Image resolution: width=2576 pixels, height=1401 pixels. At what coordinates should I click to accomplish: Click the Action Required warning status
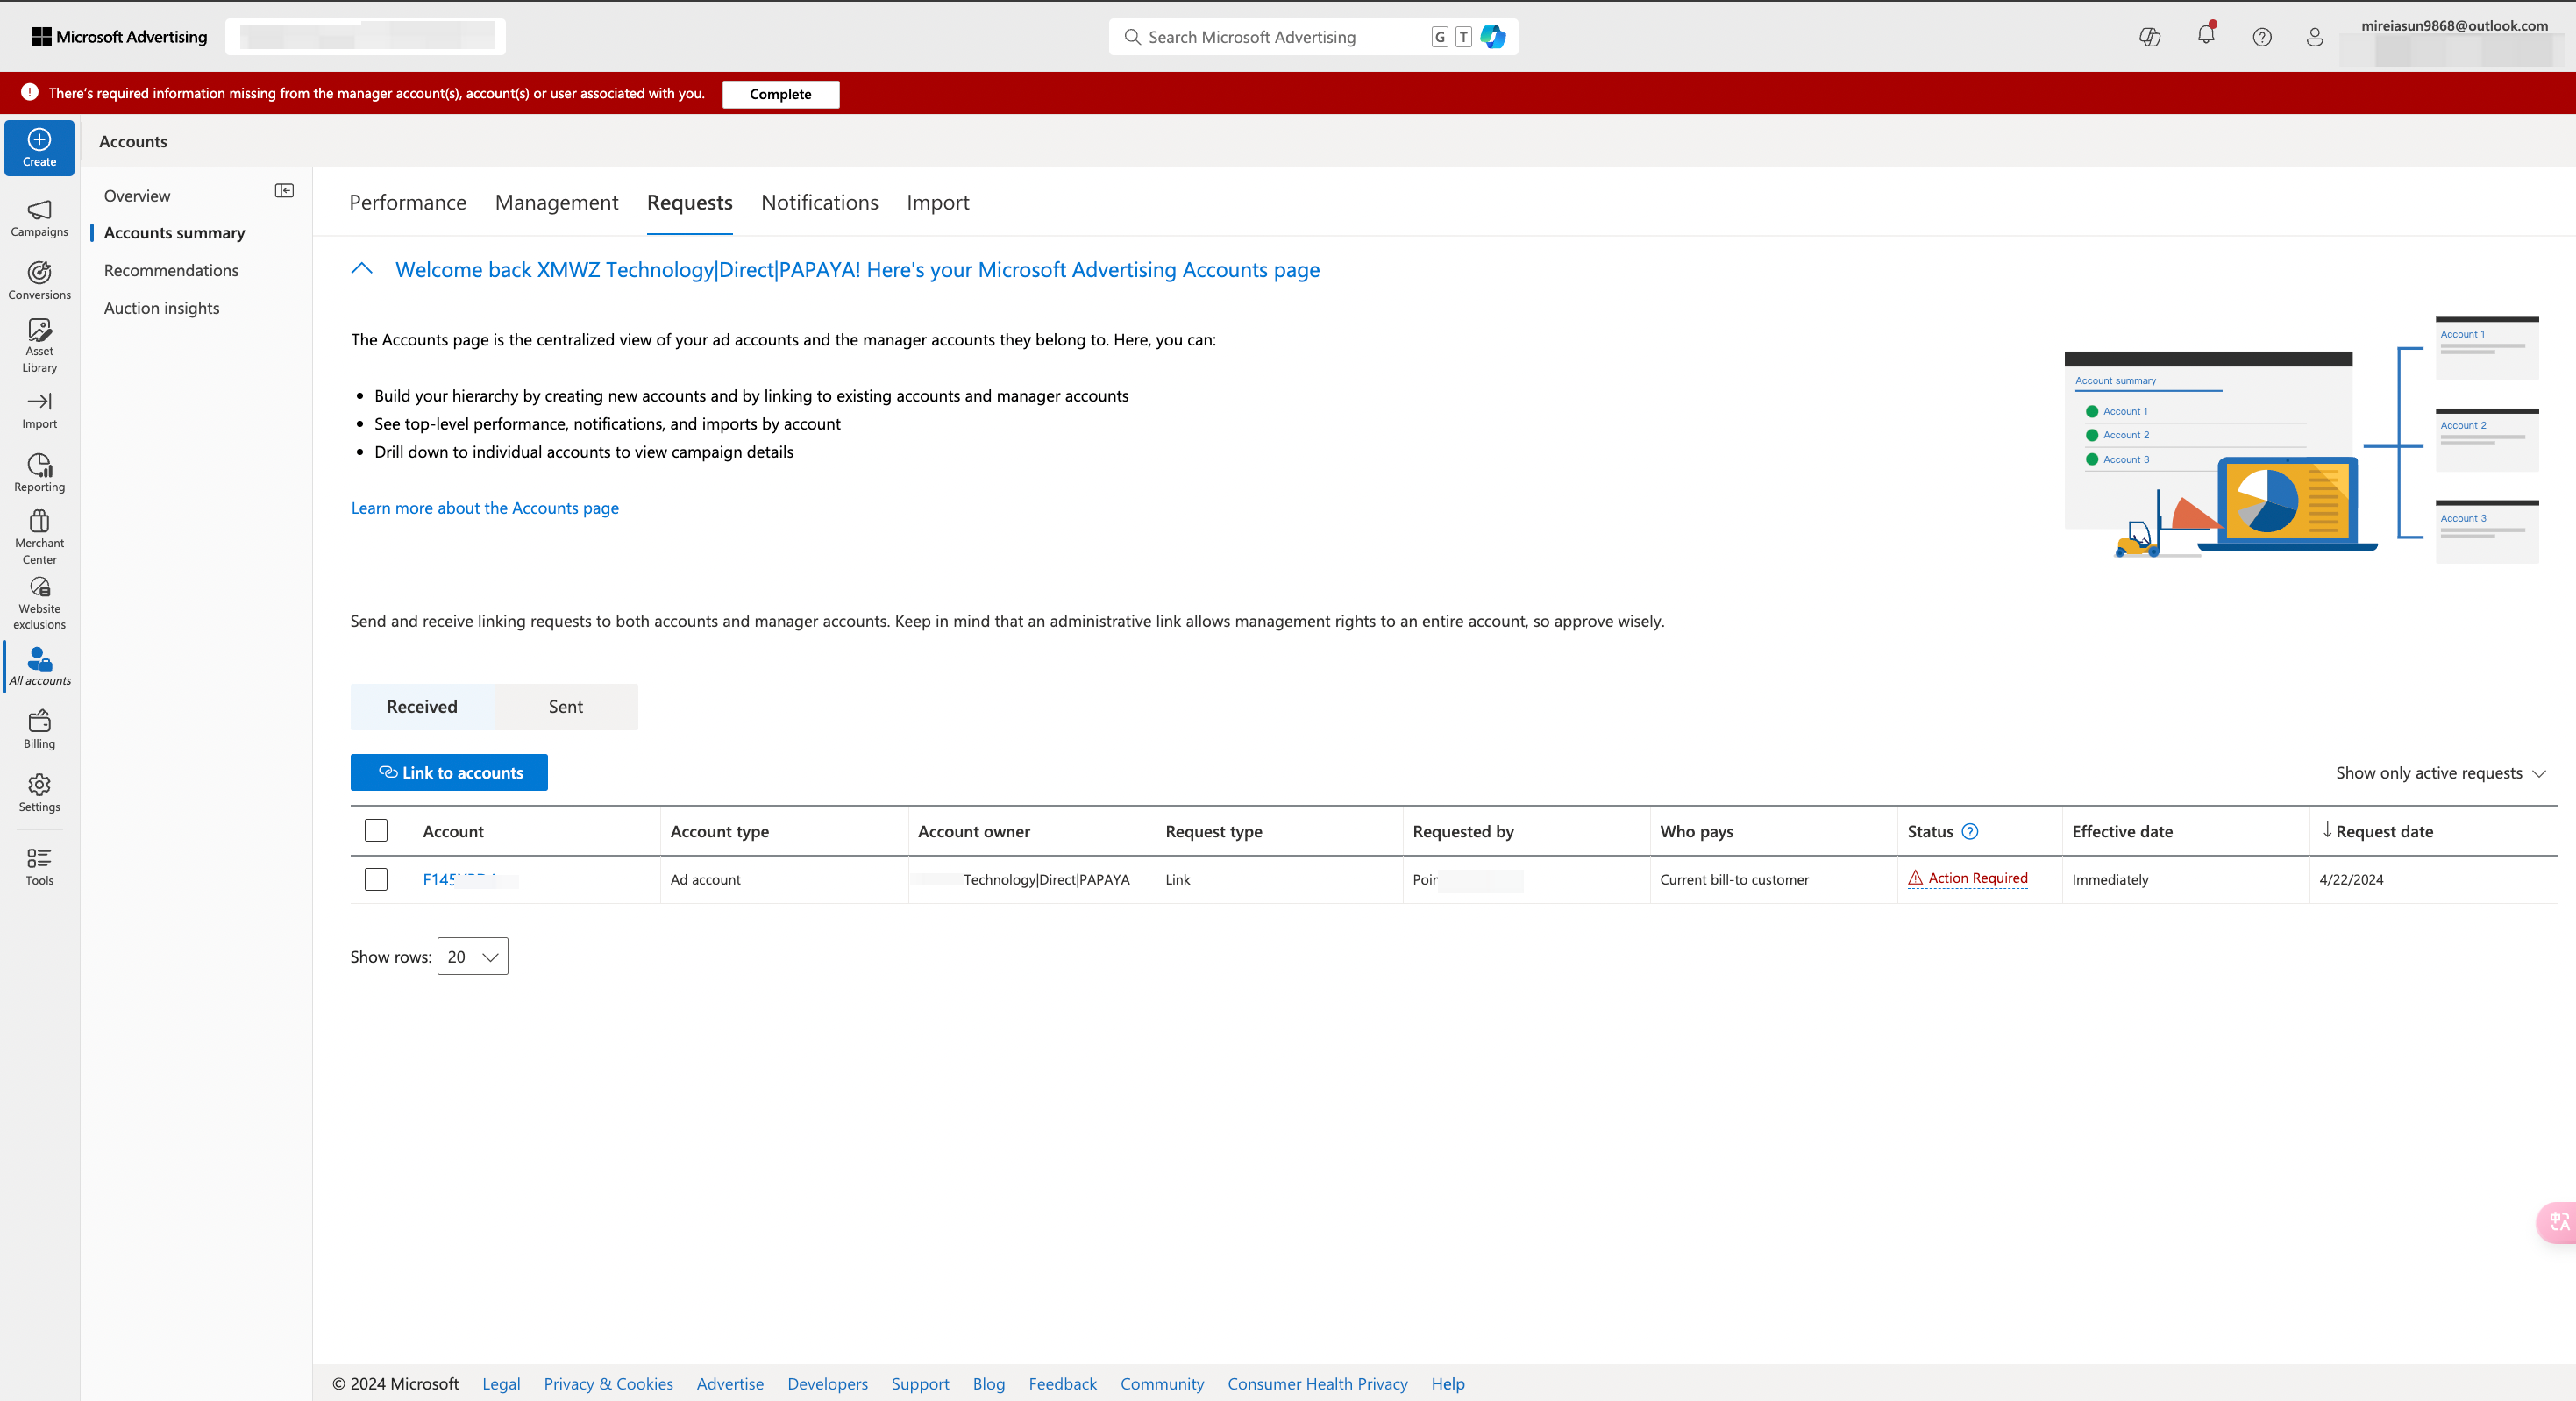click(1967, 878)
